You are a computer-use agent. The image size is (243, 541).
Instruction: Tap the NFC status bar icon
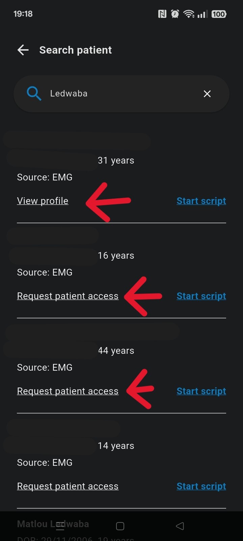162,14
